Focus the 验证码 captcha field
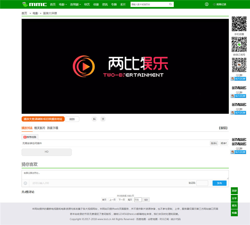Image resolution: width=250 pixels, height=225 pixels. tap(202, 183)
